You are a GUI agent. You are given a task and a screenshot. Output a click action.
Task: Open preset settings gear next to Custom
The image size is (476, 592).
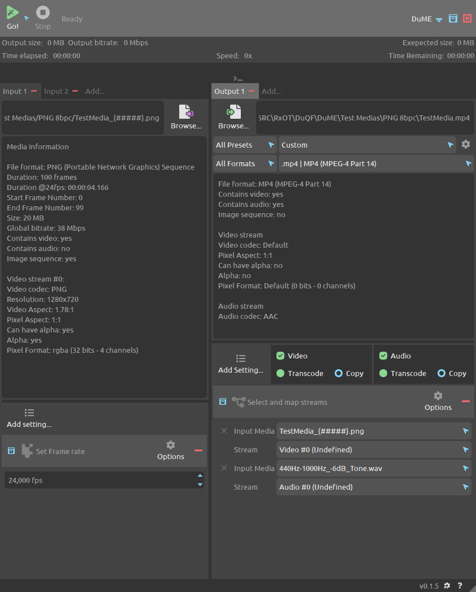pyautogui.click(x=466, y=145)
